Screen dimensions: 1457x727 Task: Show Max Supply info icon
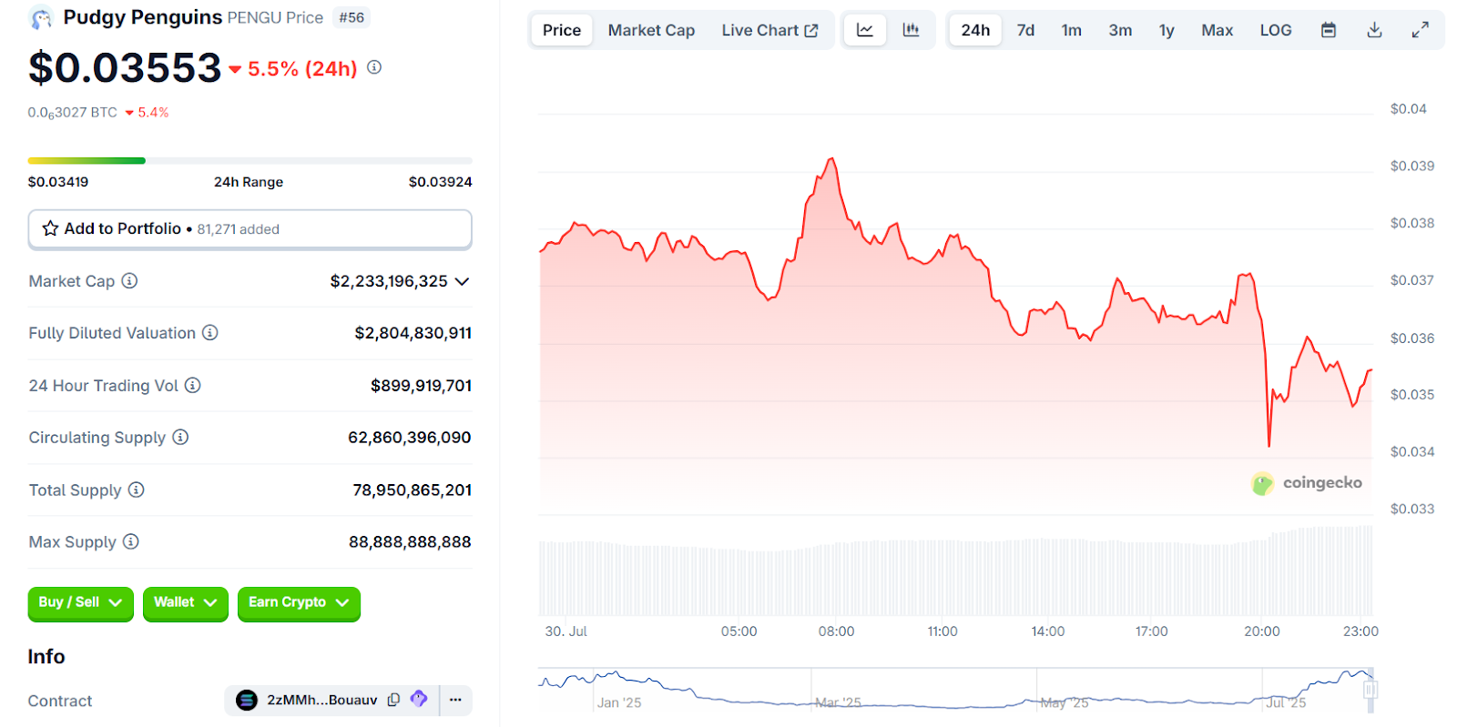pos(131,541)
